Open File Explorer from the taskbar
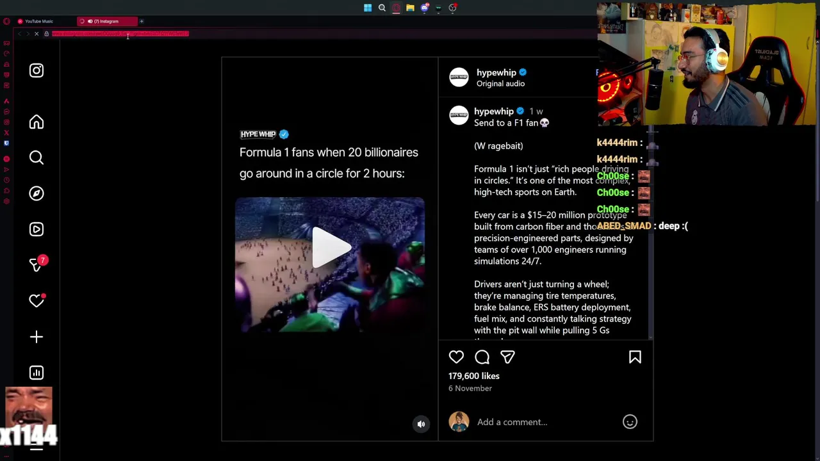The image size is (820, 461). coord(410,8)
